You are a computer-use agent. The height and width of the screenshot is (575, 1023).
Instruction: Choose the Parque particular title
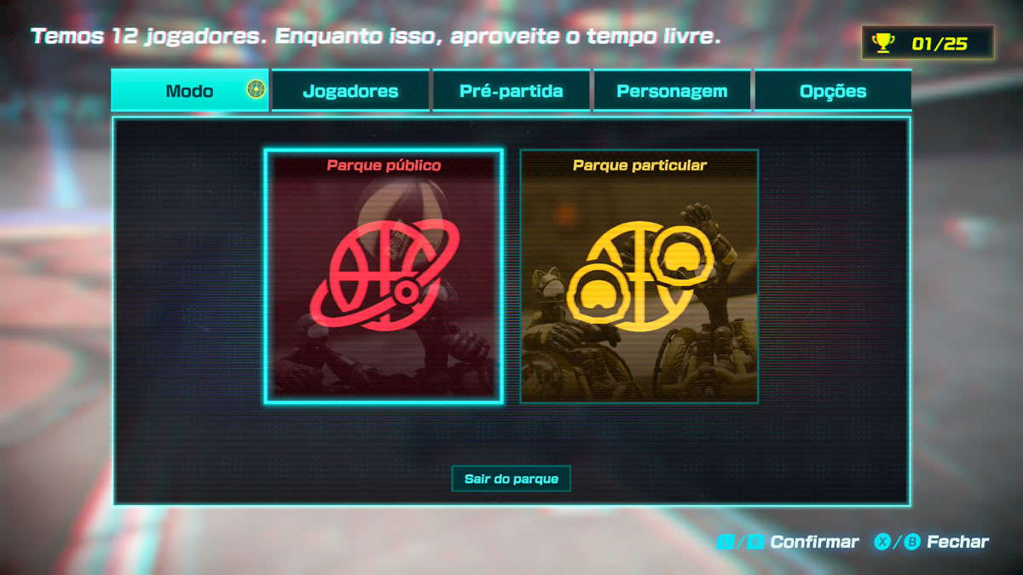639,165
